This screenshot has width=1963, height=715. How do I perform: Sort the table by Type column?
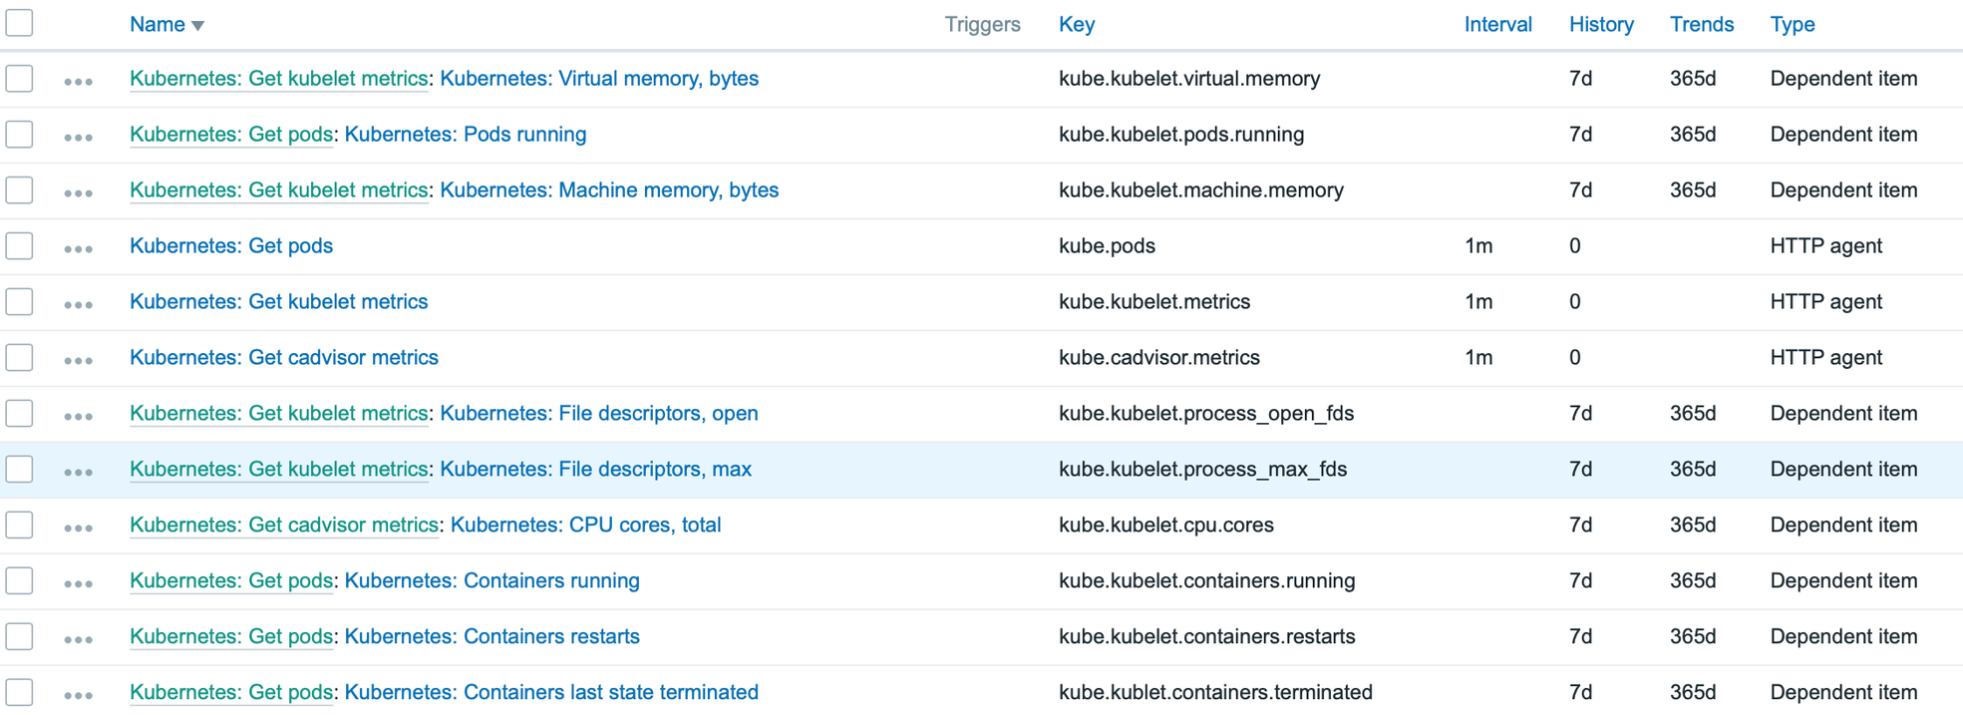tap(1793, 25)
